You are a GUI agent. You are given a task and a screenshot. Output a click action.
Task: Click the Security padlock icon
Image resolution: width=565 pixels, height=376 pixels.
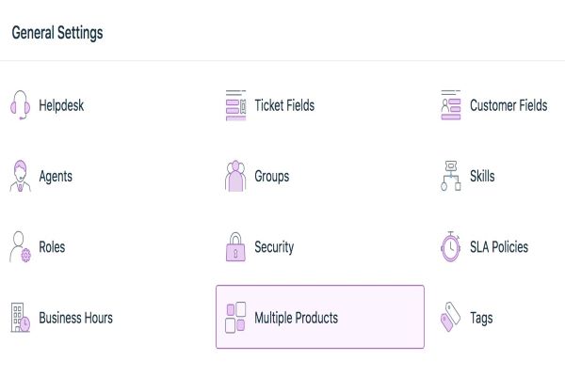(x=235, y=247)
